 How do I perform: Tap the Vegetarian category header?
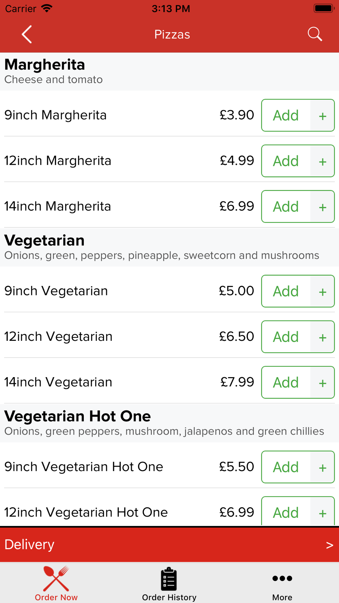click(44, 241)
